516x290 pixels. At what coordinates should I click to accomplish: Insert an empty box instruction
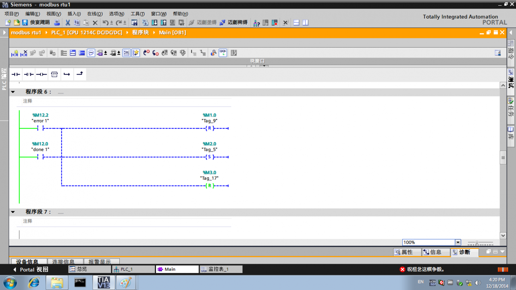(54, 74)
